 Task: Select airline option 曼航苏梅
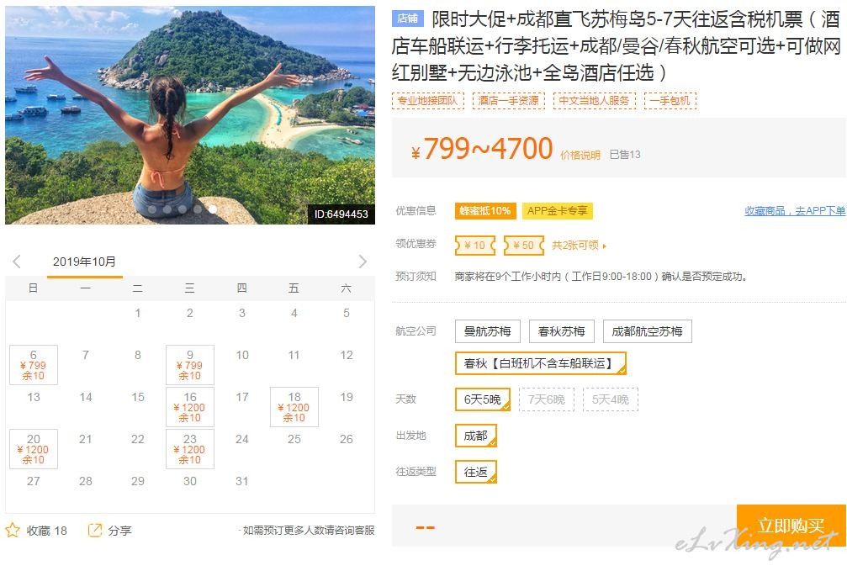point(487,331)
